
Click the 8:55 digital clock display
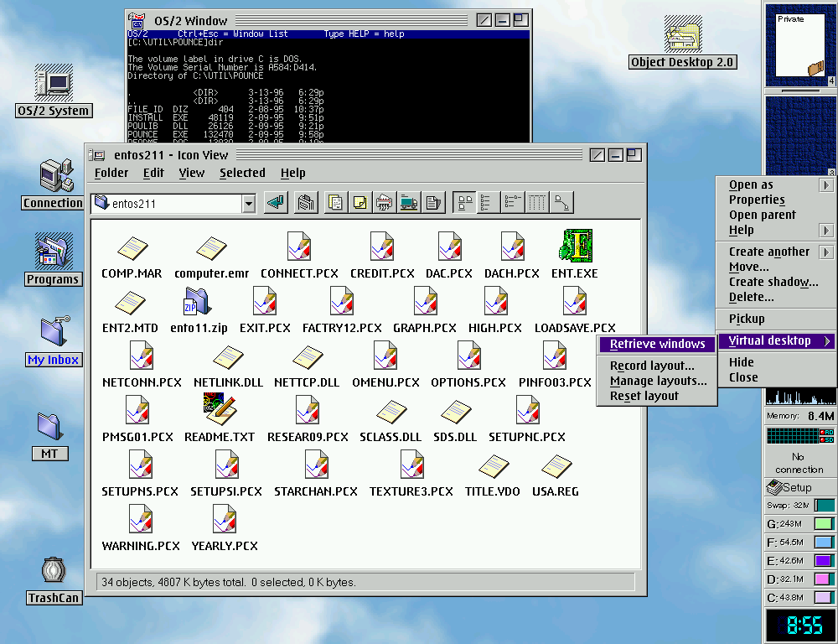click(x=800, y=625)
